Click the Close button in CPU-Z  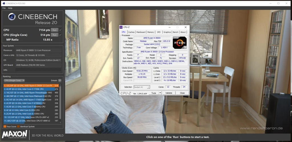click(182, 93)
